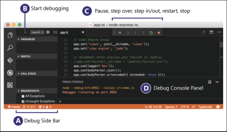Open the Search view in activity bar
The width and height of the screenshot is (227, 132).
pyautogui.click(x=10, y=47)
